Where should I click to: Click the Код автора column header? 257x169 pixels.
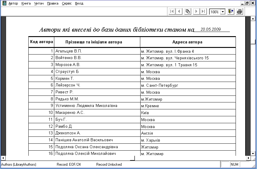pos(41,42)
